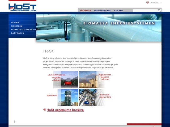Screen dimensions: 170x127
Task: Open GAZIFIKĀCIJA in the sidebar menu
Action: point(18,33)
